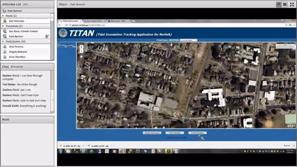Image resolution: width=297 pixels, height=167 pixels.
Task: Toggle Share pod full screen
Action: click(x=292, y=5)
